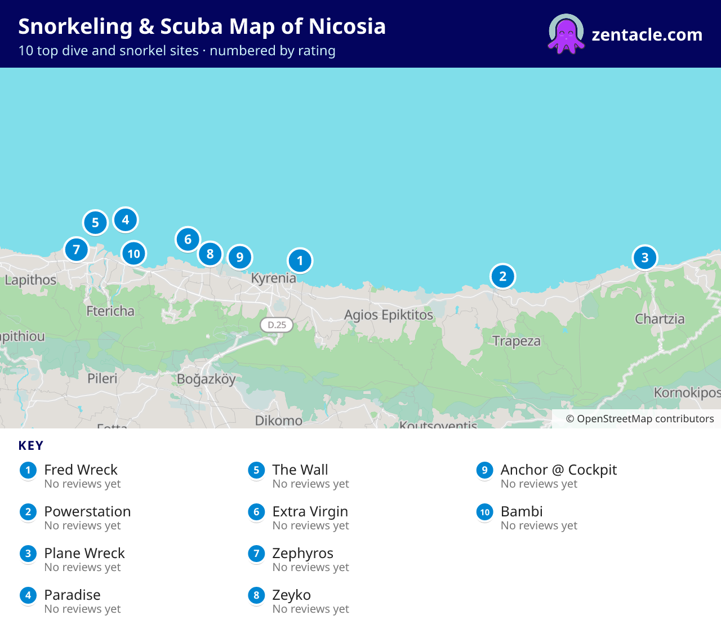The height and width of the screenshot is (637, 721).
Task: Open map marker 9 on the map
Action: tap(239, 257)
